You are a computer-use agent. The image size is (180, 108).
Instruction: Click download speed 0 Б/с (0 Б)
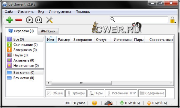tap(133, 103)
